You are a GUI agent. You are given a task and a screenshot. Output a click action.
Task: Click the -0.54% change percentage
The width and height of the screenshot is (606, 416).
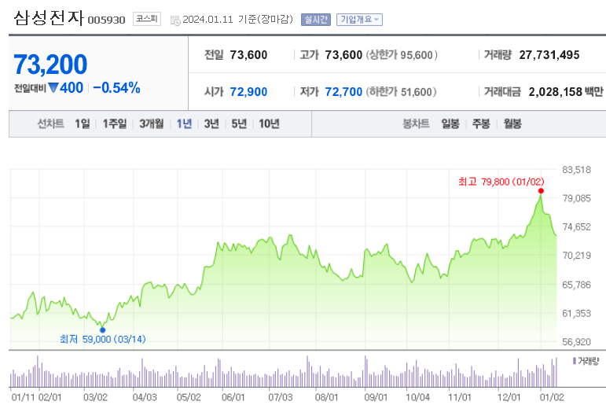[116, 88]
